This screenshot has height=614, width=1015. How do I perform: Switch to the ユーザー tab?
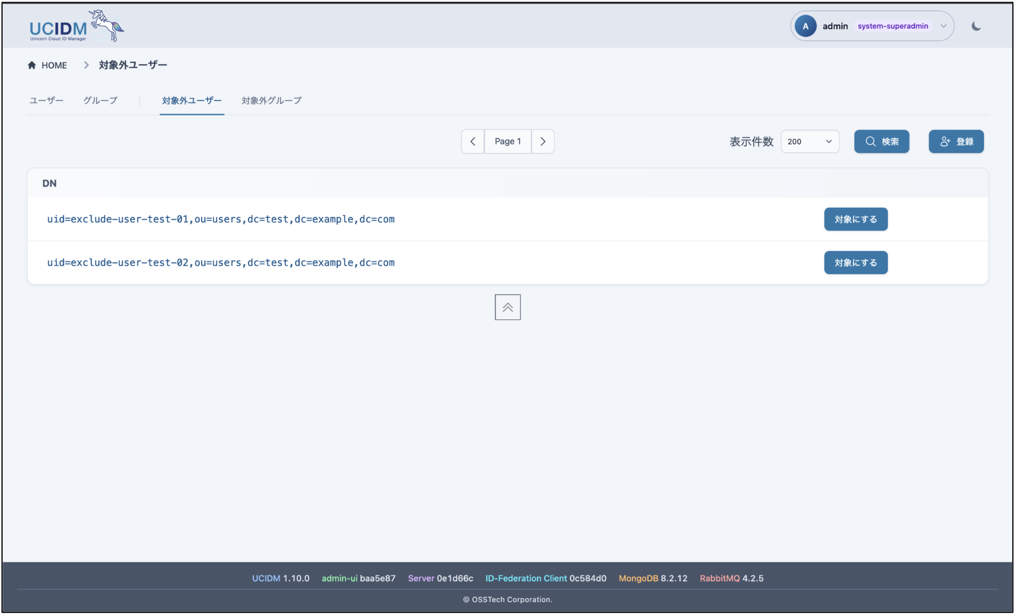pyautogui.click(x=46, y=100)
